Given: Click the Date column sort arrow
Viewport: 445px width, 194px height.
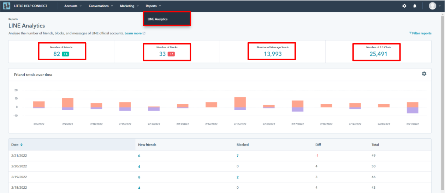Looking at the screenshot, I should click(x=22, y=145).
